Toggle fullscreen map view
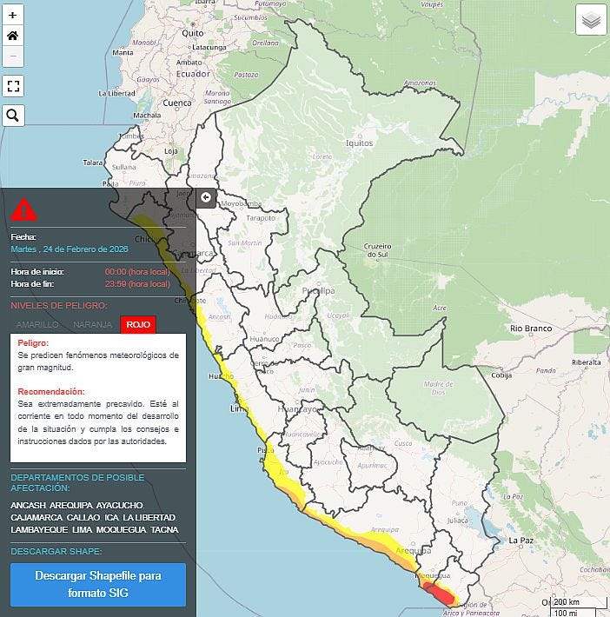Viewport: 610px width, 617px height. pyautogui.click(x=13, y=86)
